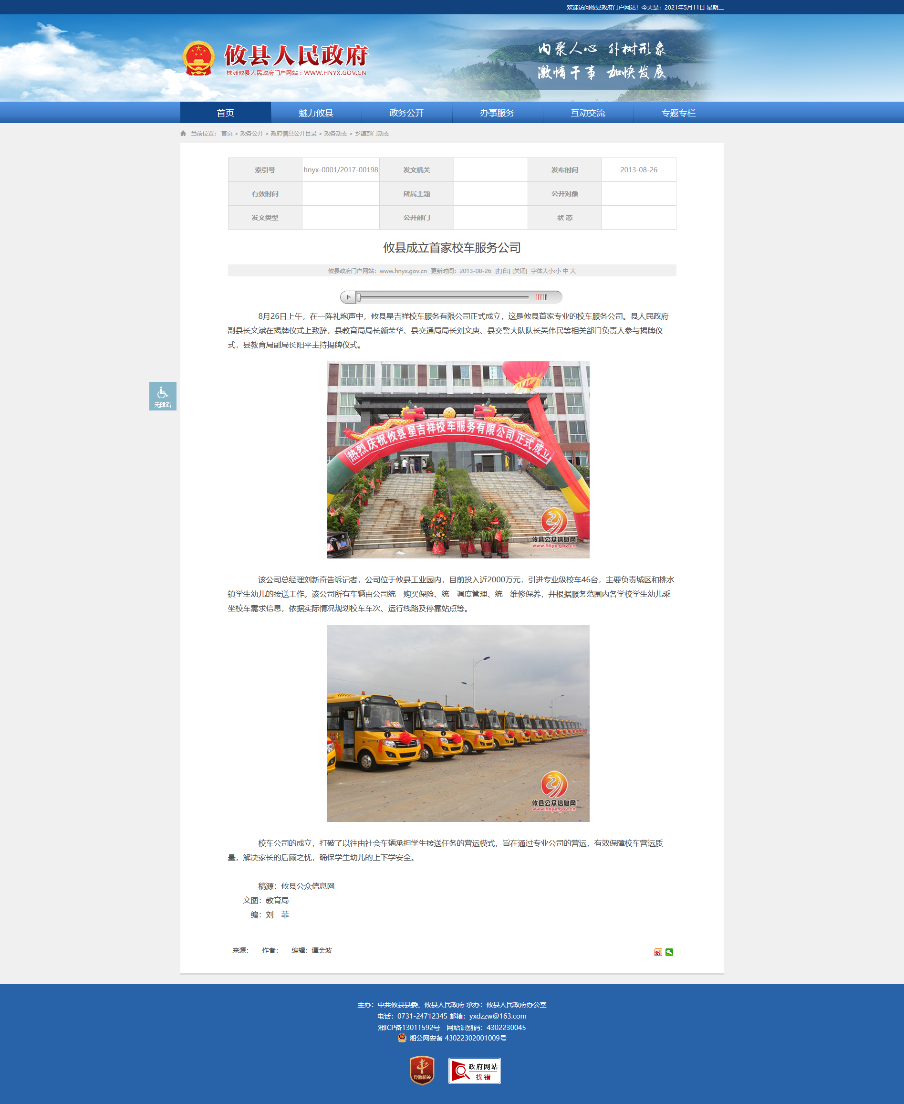Set font size to 大
The height and width of the screenshot is (1104, 904).
pyautogui.click(x=573, y=271)
